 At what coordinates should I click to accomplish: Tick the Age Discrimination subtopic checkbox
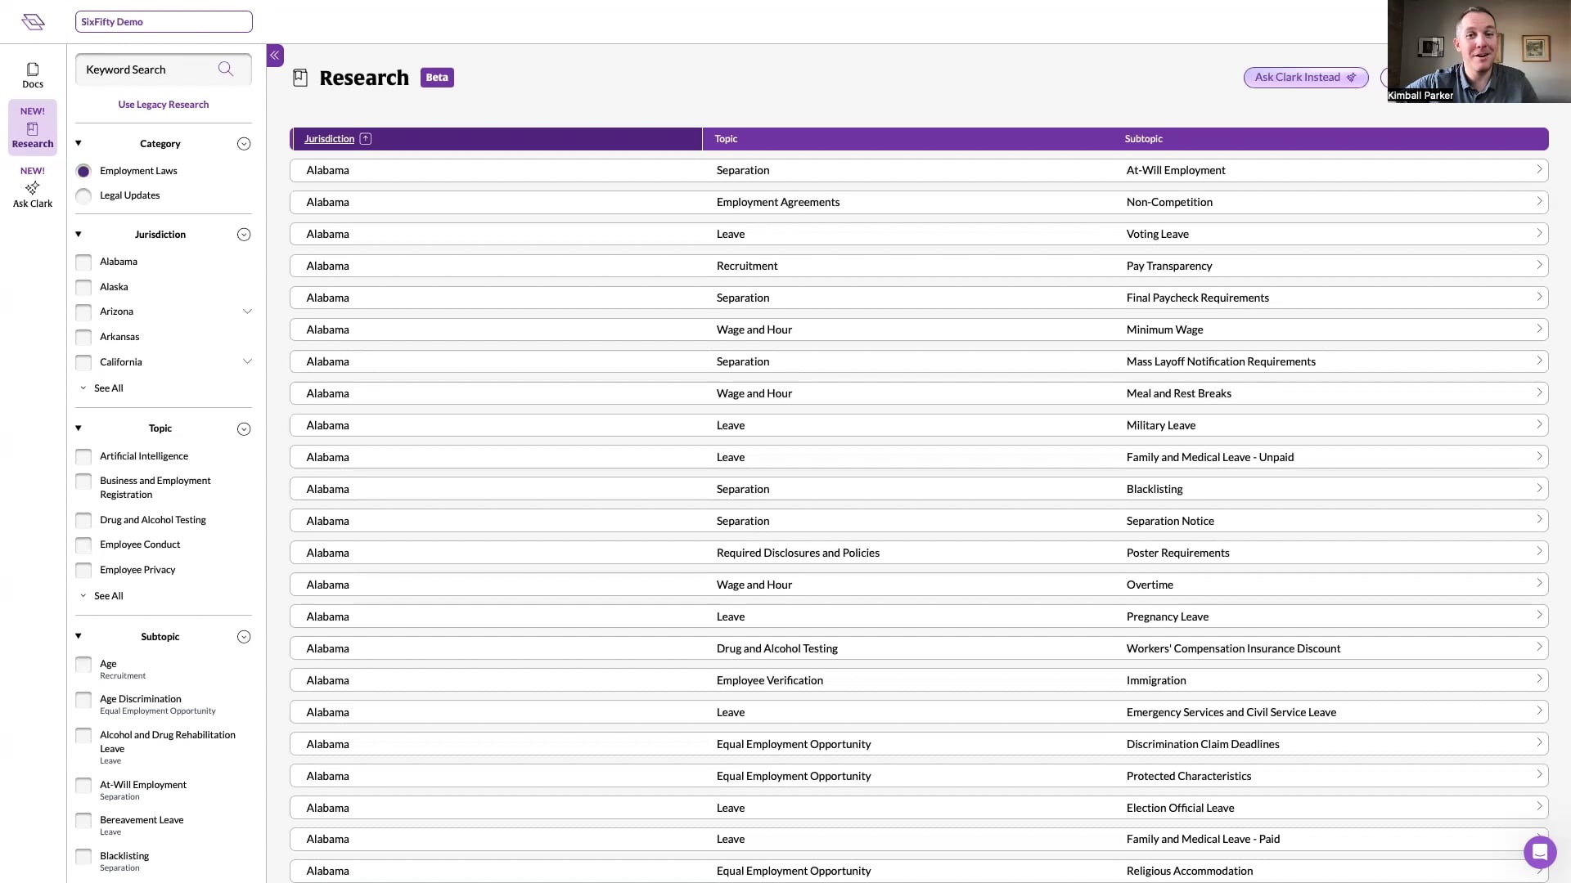point(83,700)
